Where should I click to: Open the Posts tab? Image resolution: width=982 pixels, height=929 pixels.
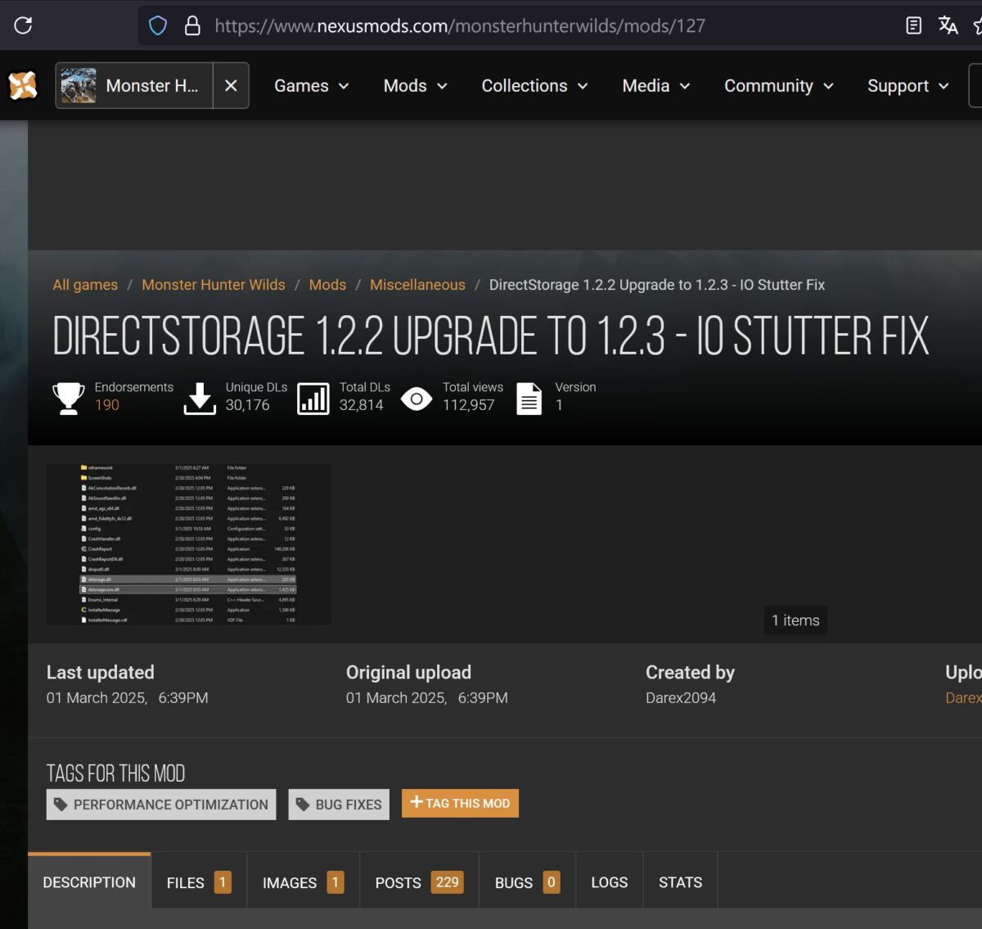(418, 882)
